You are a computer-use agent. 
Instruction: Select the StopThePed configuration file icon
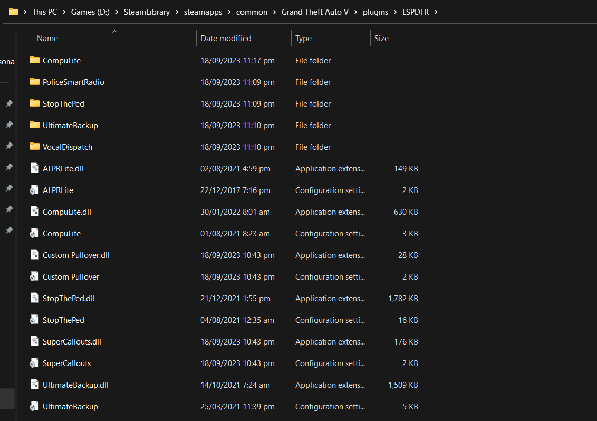34,320
